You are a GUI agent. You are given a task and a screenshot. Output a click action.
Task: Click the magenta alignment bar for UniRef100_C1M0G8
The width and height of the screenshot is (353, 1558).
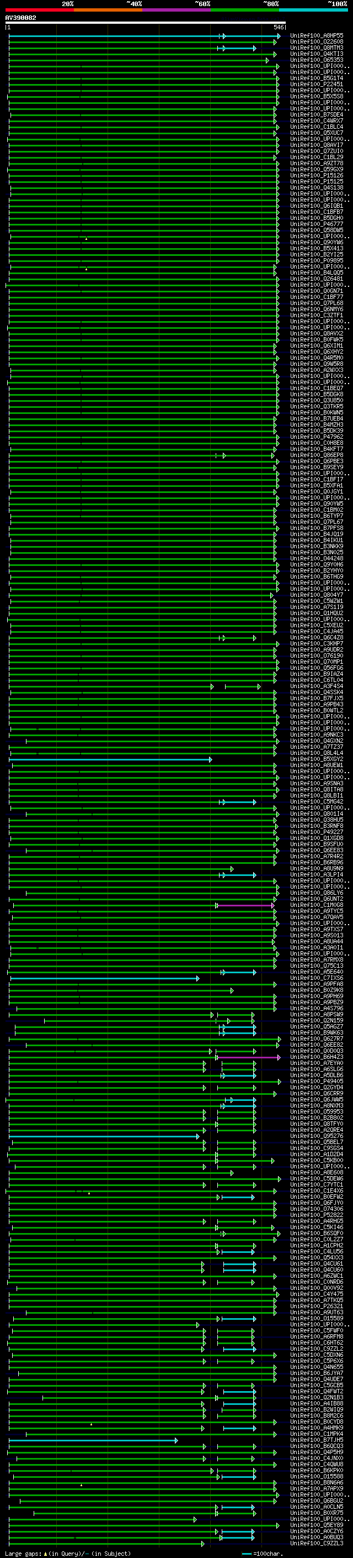tap(245, 905)
